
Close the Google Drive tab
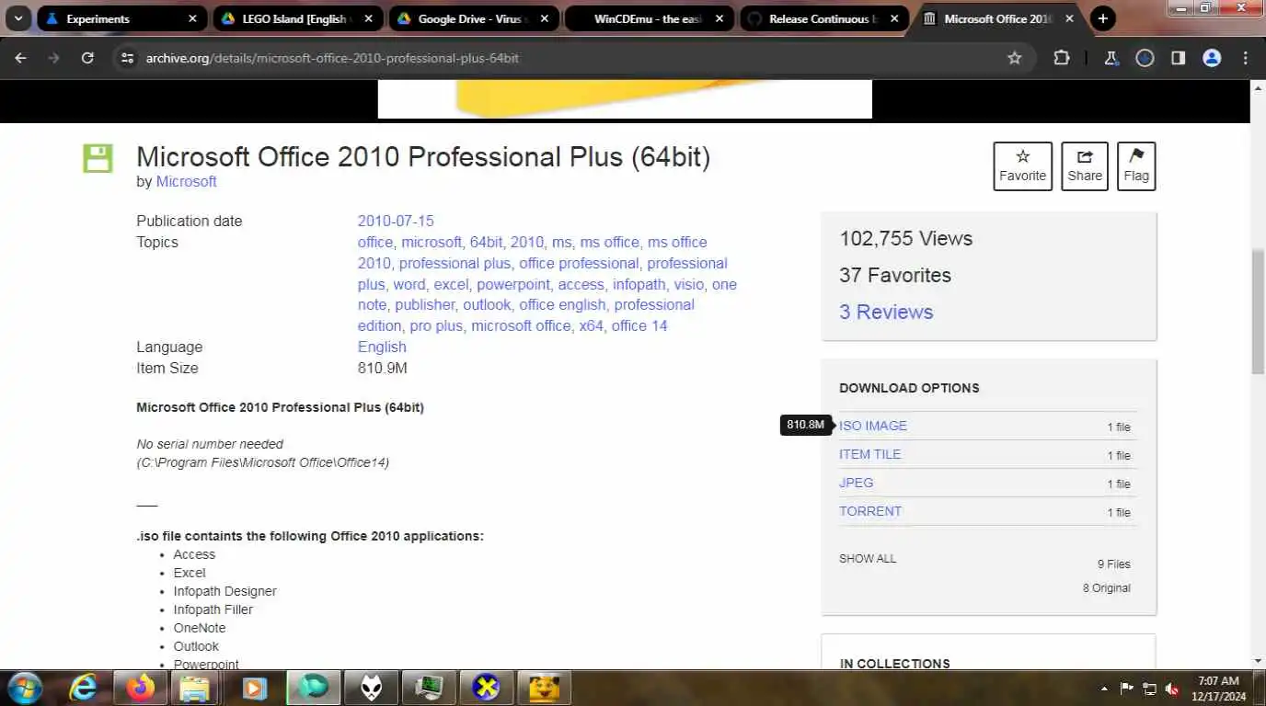coord(544,18)
